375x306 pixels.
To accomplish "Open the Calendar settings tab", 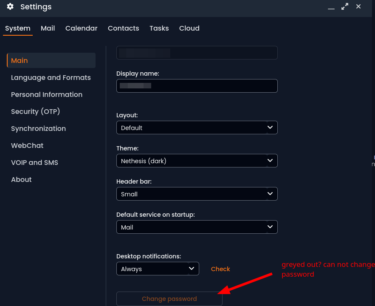I will (x=81, y=28).
